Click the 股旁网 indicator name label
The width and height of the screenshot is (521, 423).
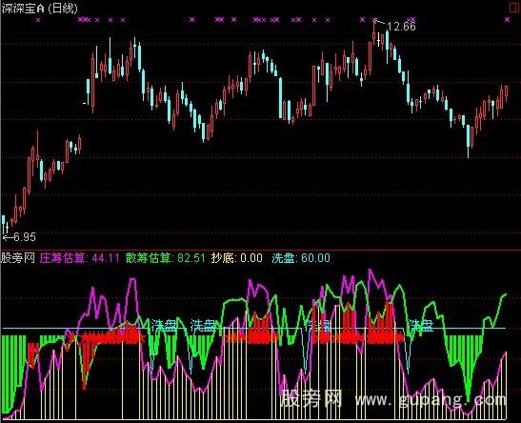(x=18, y=258)
